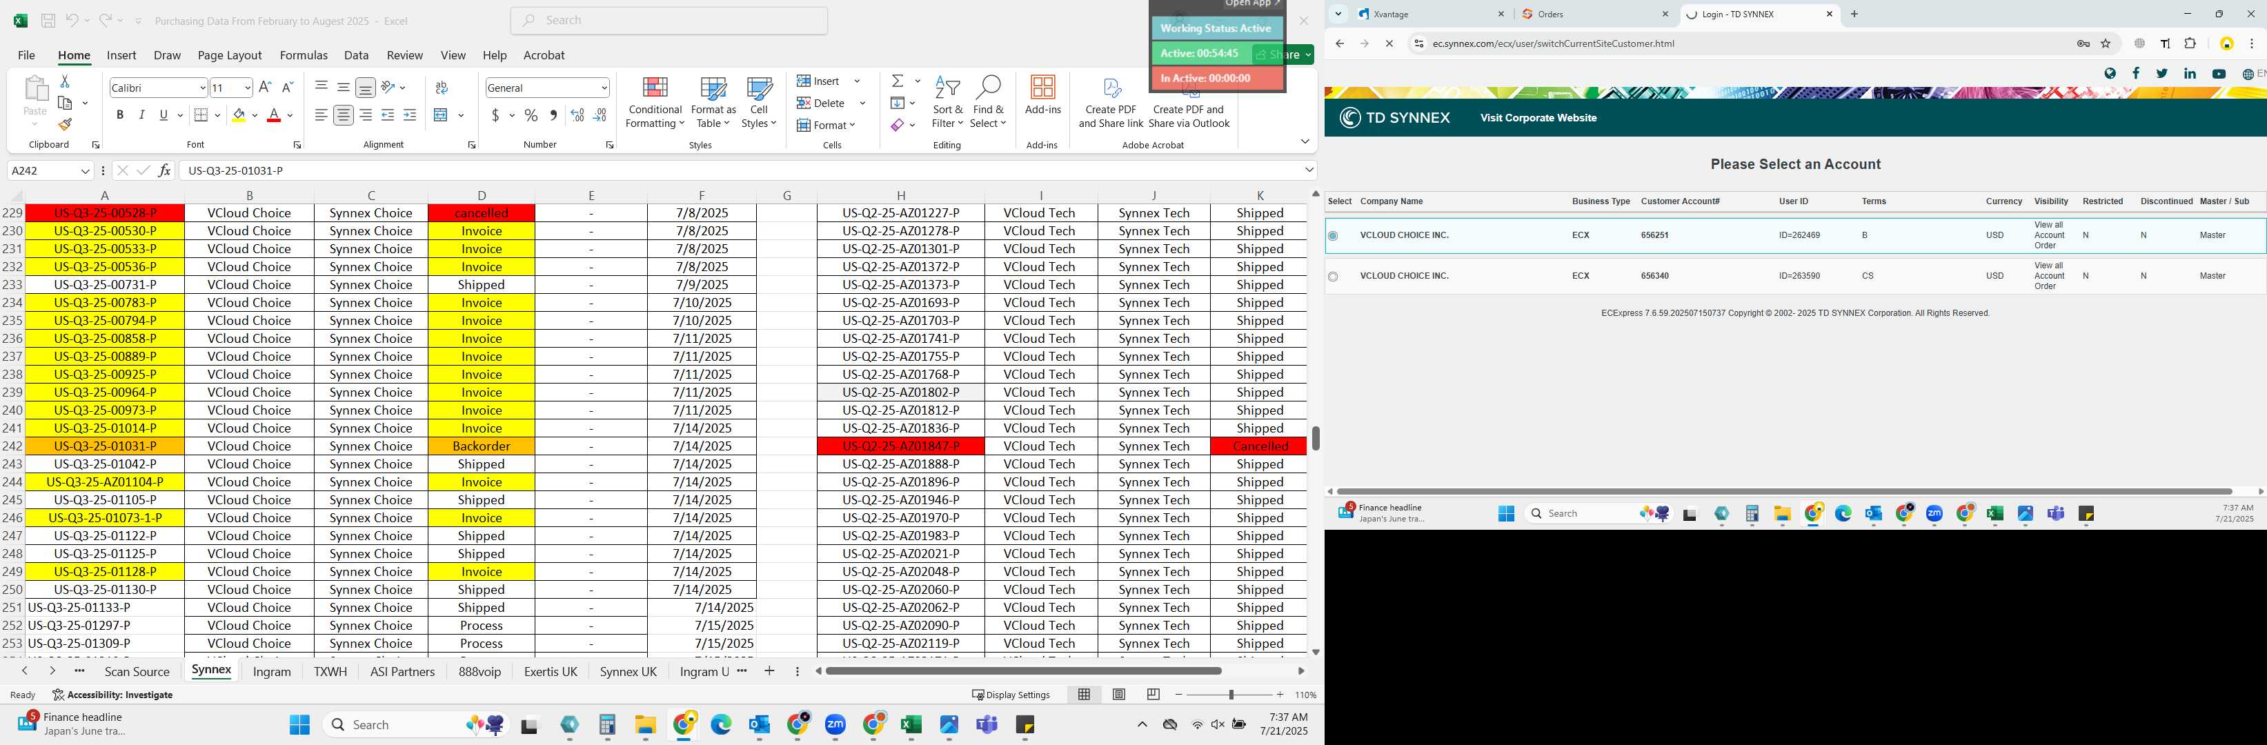The height and width of the screenshot is (745, 2267).
Task: Open a new Chrome tab
Action: coord(1854,14)
